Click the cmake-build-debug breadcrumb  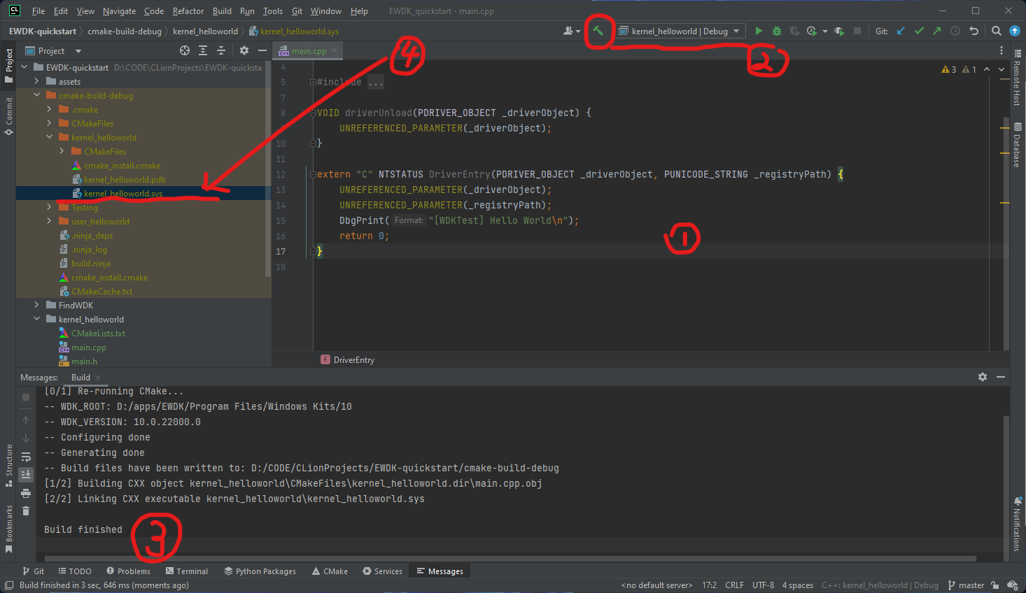(125, 31)
